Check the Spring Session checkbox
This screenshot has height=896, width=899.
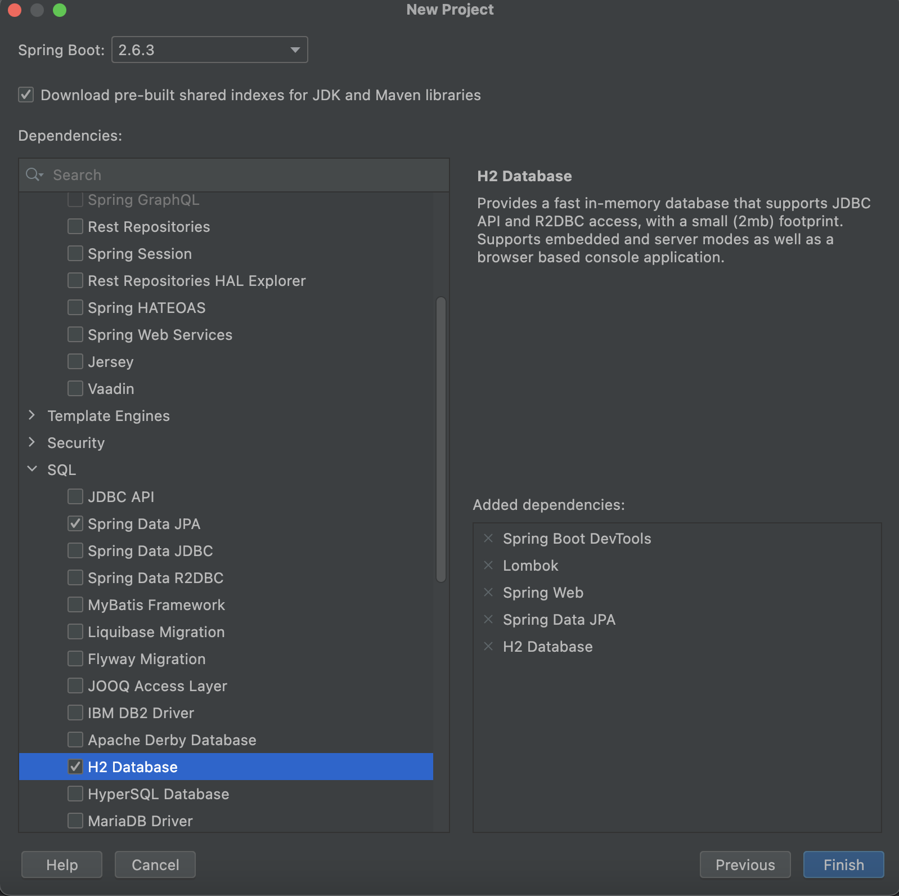pyautogui.click(x=75, y=253)
